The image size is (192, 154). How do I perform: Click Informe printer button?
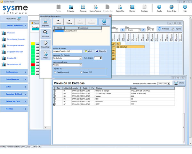point(179,83)
